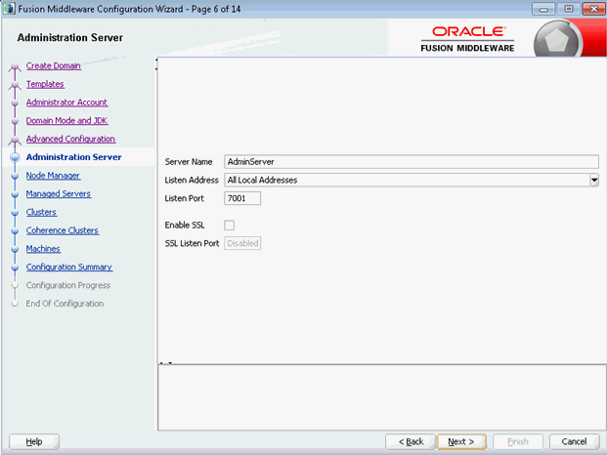Click the Domain Mode and JDK bullet icon

[x=15, y=121]
